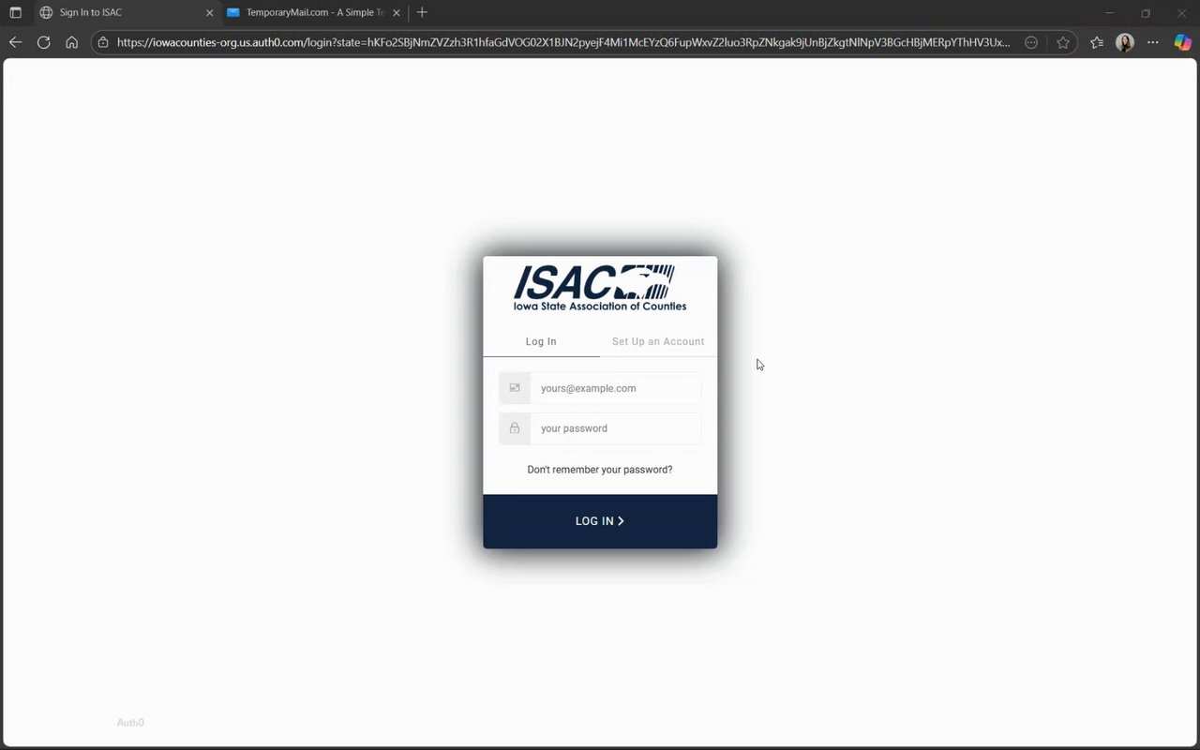The image size is (1200, 750).
Task: Close the TemporaryMail.com tab
Action: (397, 13)
